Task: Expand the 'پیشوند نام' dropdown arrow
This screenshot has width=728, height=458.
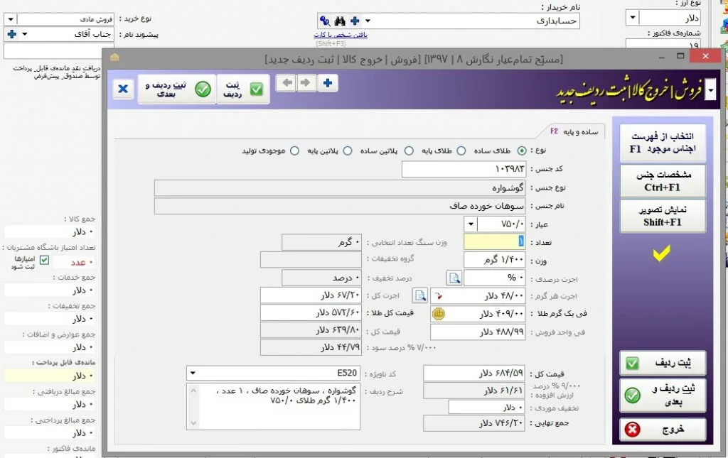Action: 25,34
